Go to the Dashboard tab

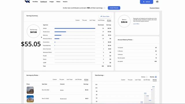[x=44, y=2]
